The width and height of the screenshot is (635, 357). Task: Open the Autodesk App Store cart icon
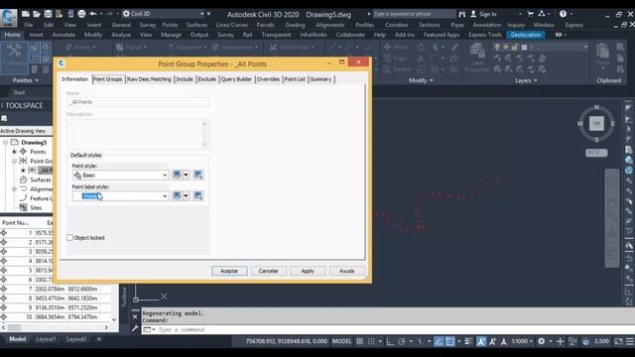[x=530, y=14]
